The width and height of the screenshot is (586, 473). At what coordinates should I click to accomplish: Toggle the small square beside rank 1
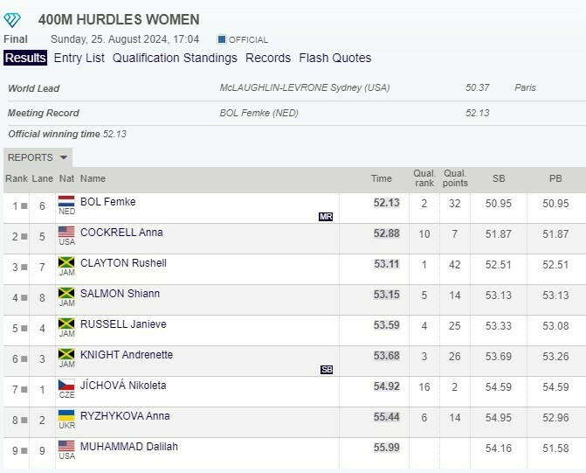pyautogui.click(x=24, y=206)
